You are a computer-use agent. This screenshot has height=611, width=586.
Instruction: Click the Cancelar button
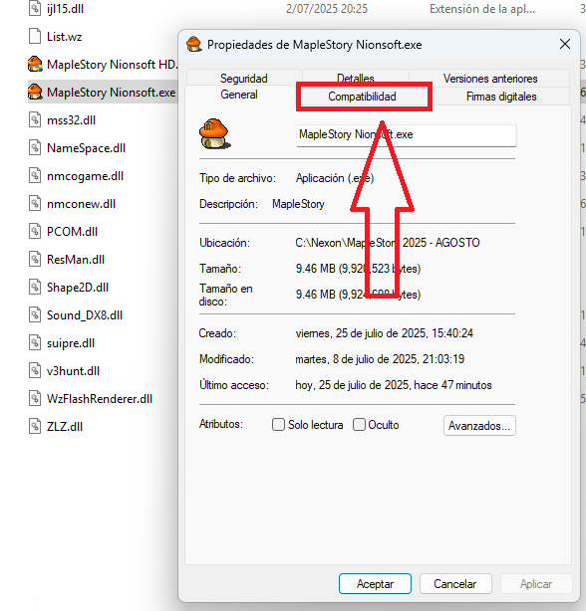pyautogui.click(x=455, y=584)
